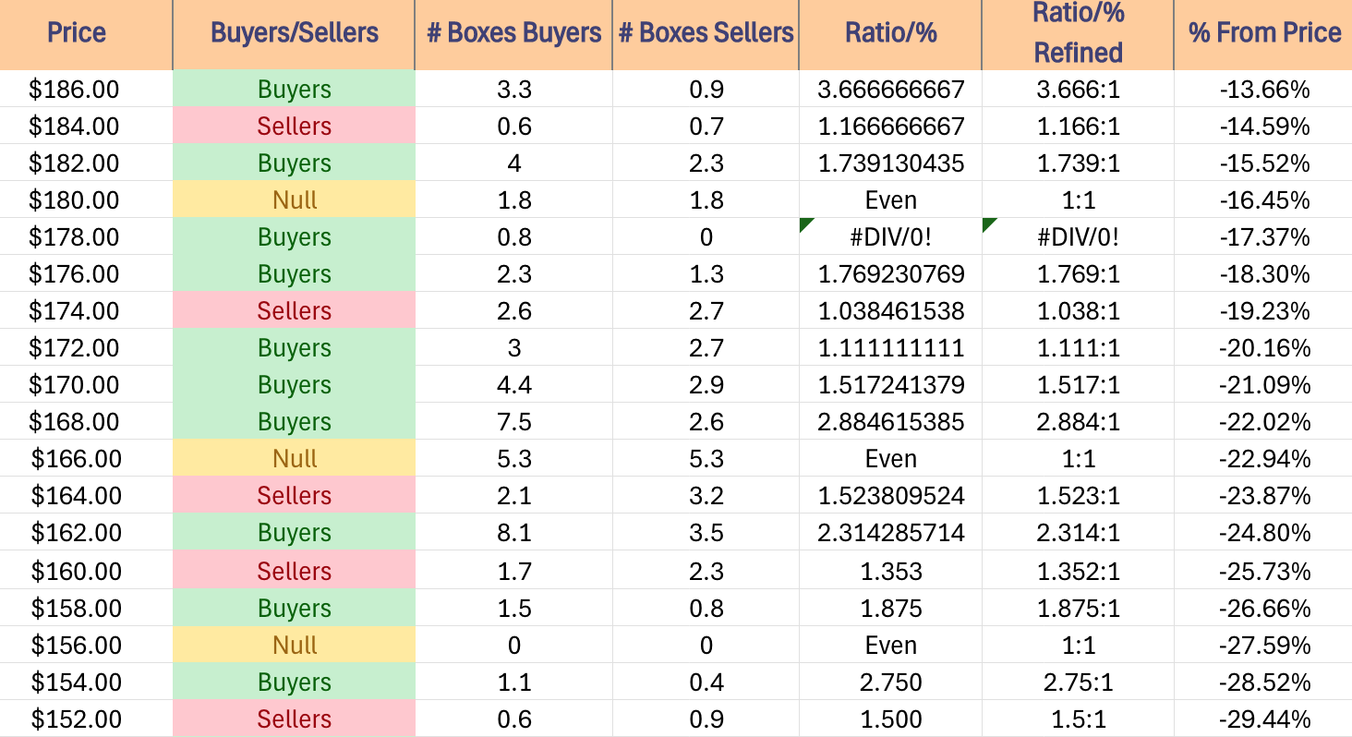
Task: Select the $178.00 price cell
Action: pyautogui.click(x=86, y=237)
